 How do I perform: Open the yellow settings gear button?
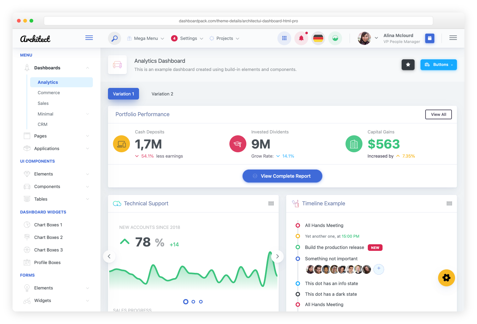(x=446, y=278)
